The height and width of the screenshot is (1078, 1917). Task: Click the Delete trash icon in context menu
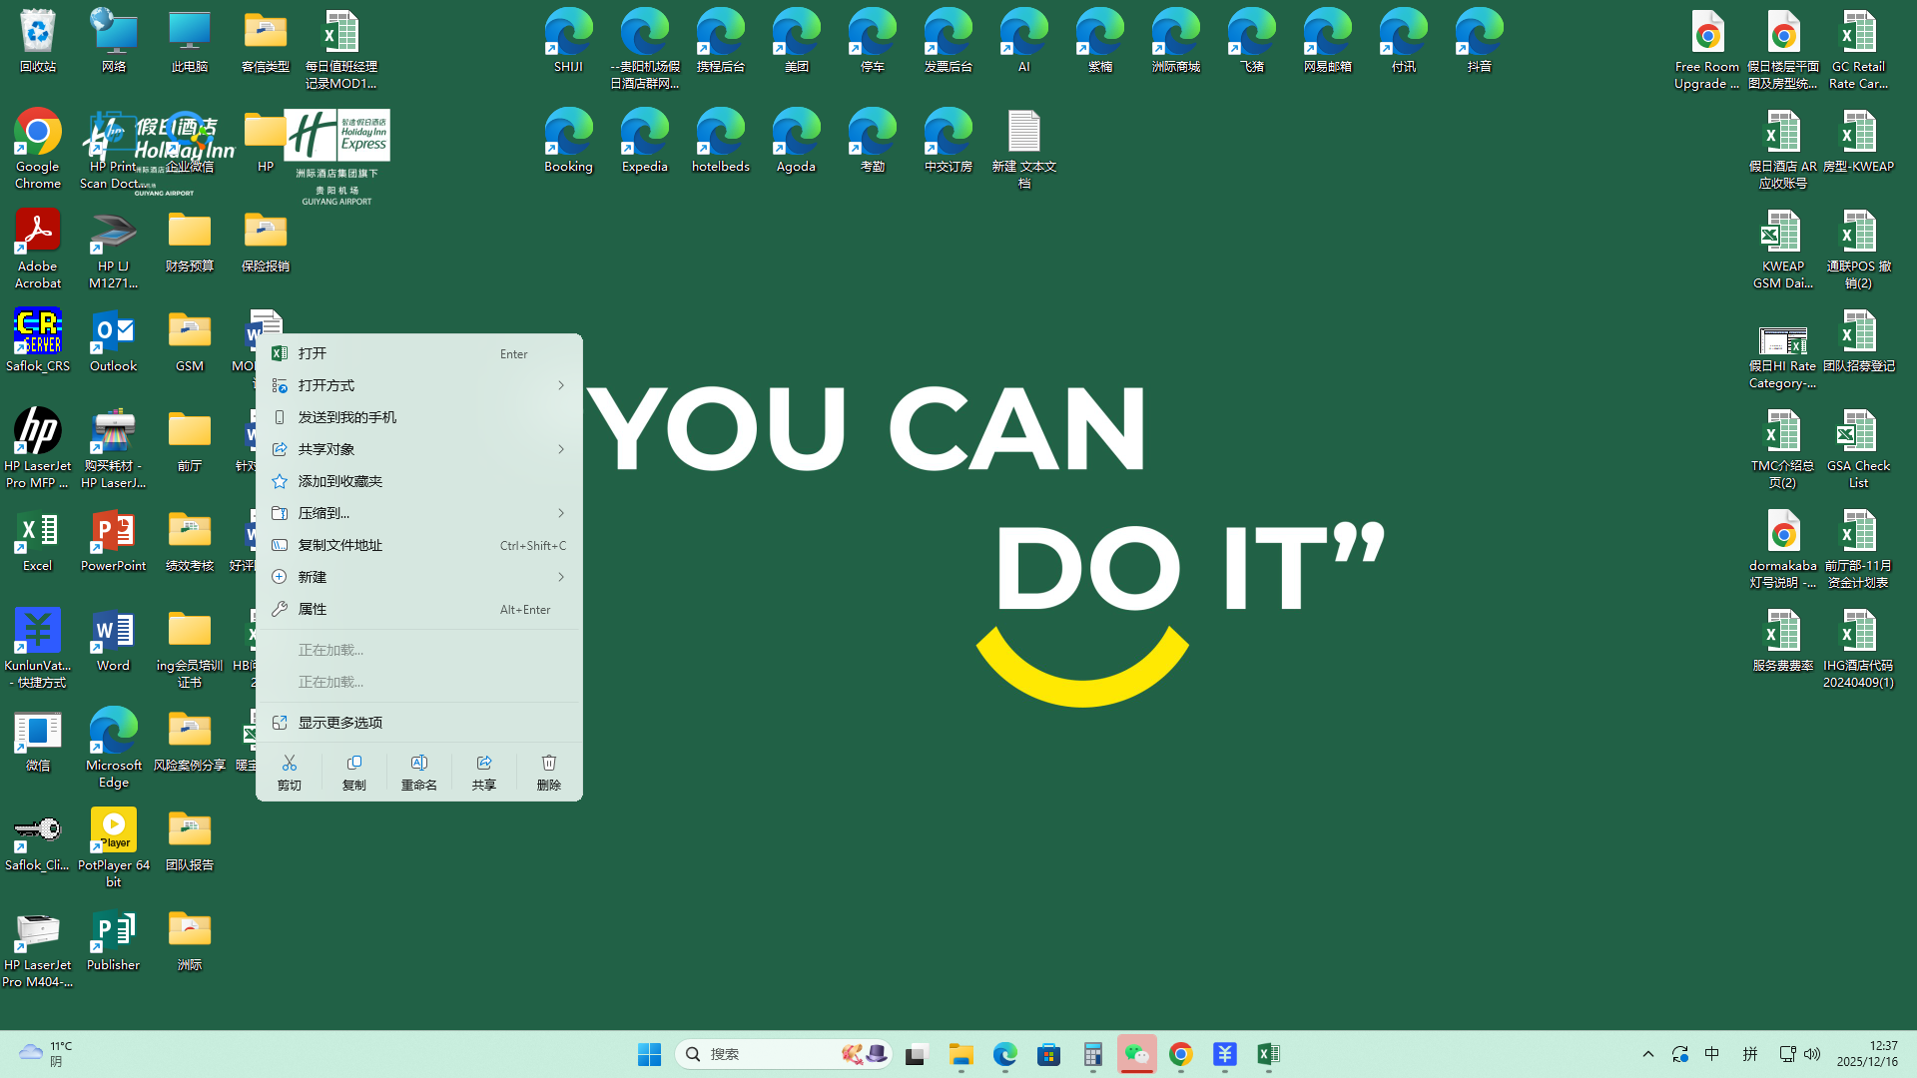(x=548, y=773)
